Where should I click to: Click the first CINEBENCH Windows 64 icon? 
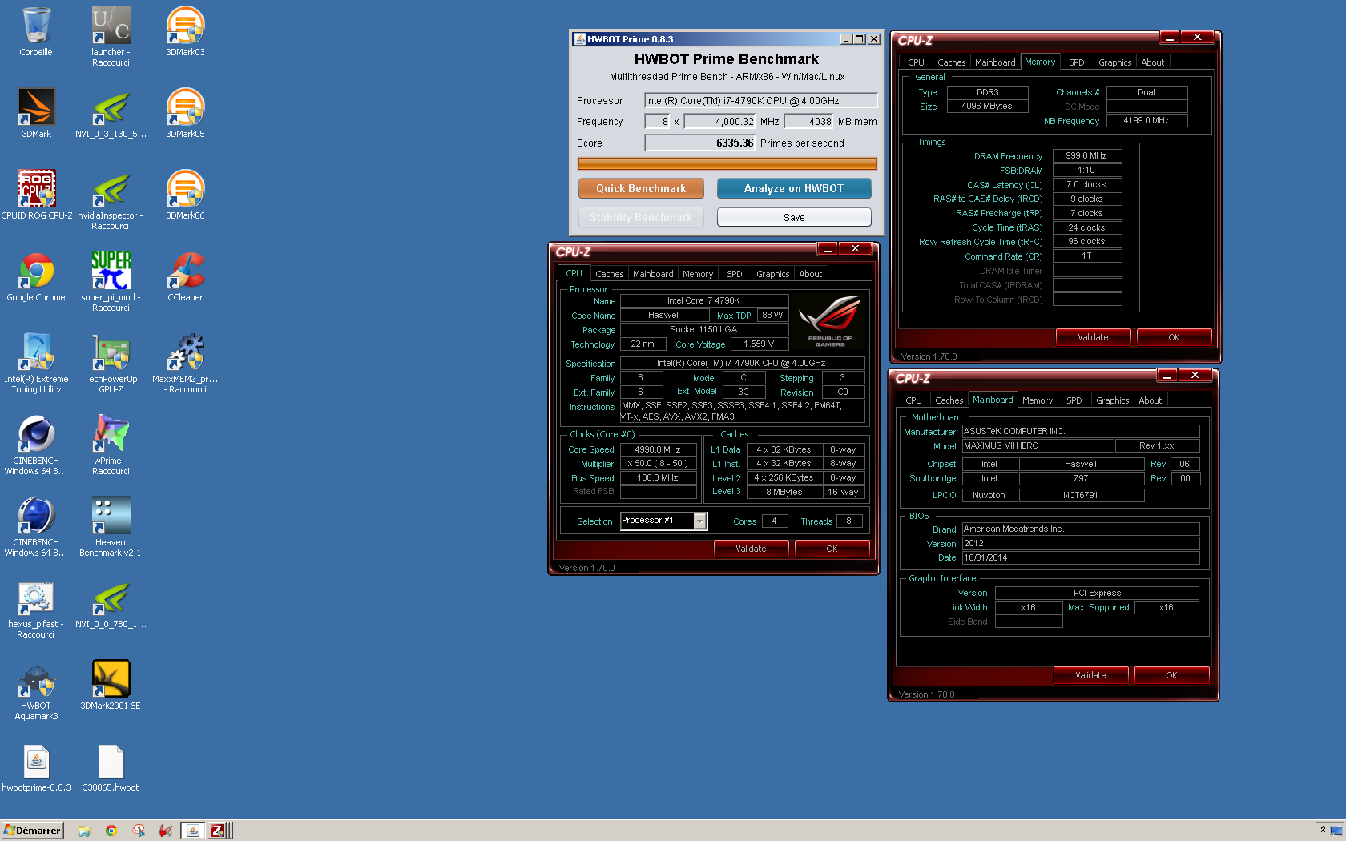point(36,434)
